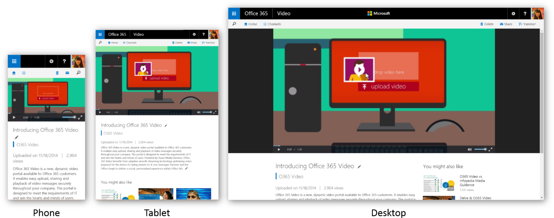
Task: Open the app launcher in the Phone view
Action: pyautogui.click(x=14, y=61)
